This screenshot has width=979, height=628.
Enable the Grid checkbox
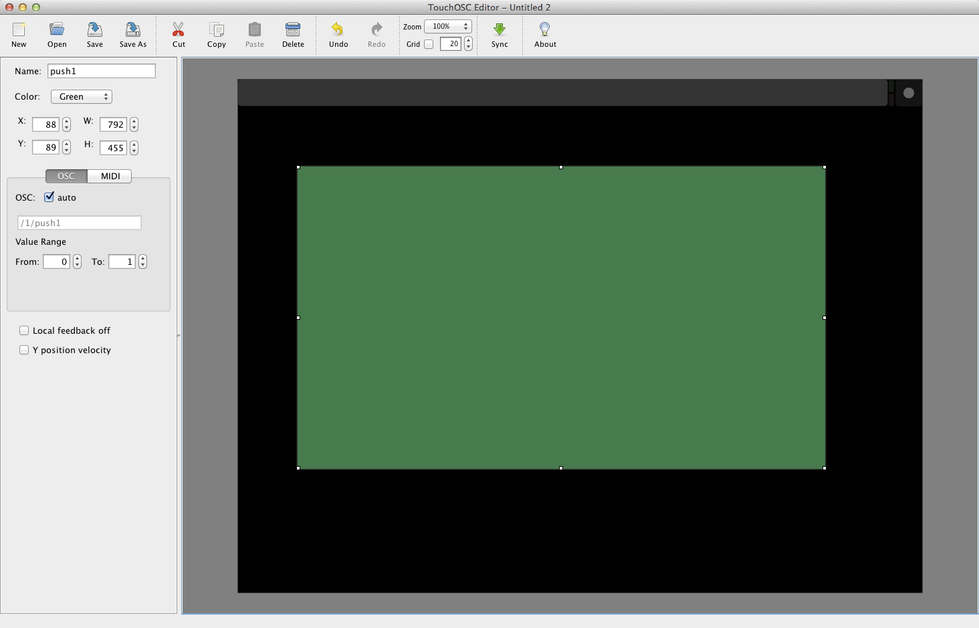click(429, 44)
